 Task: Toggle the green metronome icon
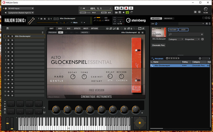pos(127,12)
